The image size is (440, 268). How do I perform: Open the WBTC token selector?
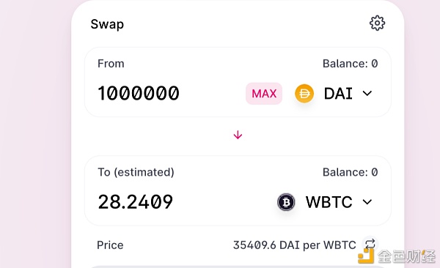[325, 202]
